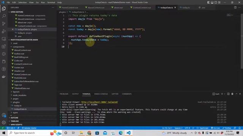Maximize panel size with chevron up
This screenshot has width=243, height=136.
[x=237, y=94]
